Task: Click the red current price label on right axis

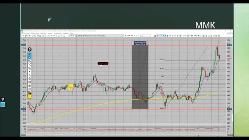Action: click(x=230, y=58)
